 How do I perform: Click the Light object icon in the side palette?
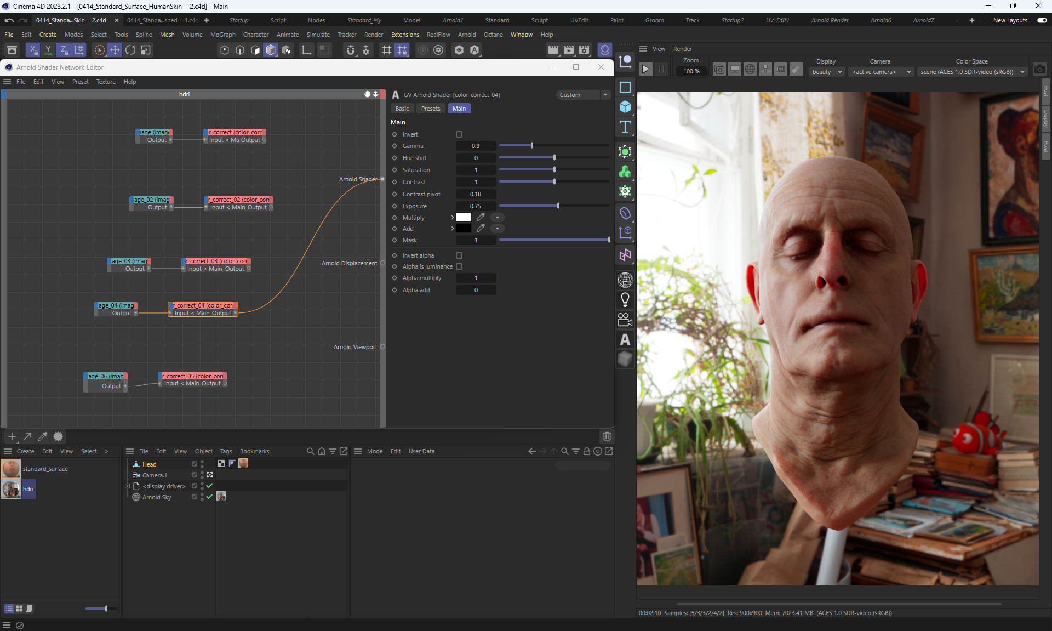625,300
